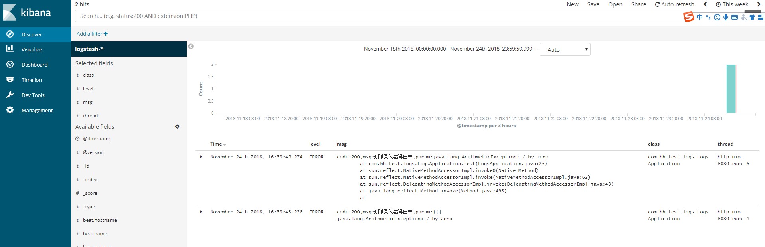
Task: Toggle Sogou punctuation mode
Action: (x=708, y=17)
